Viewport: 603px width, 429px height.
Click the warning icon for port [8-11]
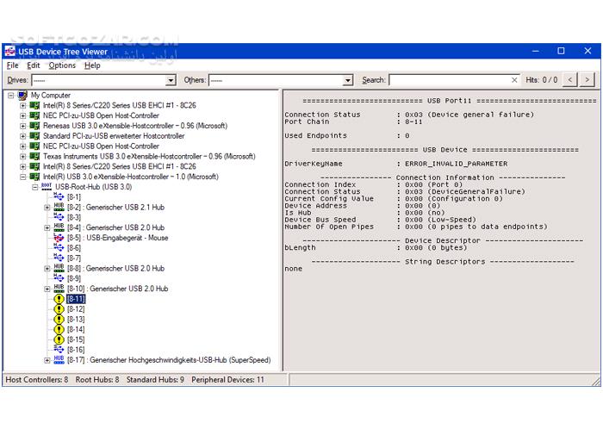click(x=59, y=299)
